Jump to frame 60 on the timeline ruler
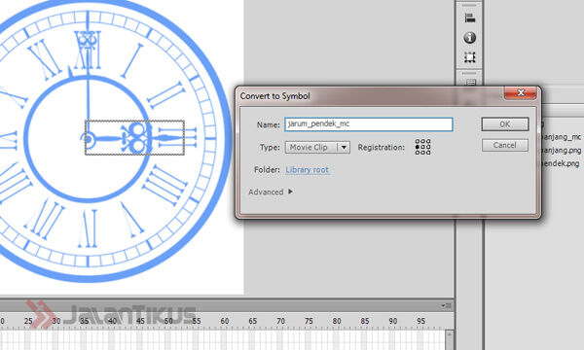 pyautogui.click(x=224, y=321)
